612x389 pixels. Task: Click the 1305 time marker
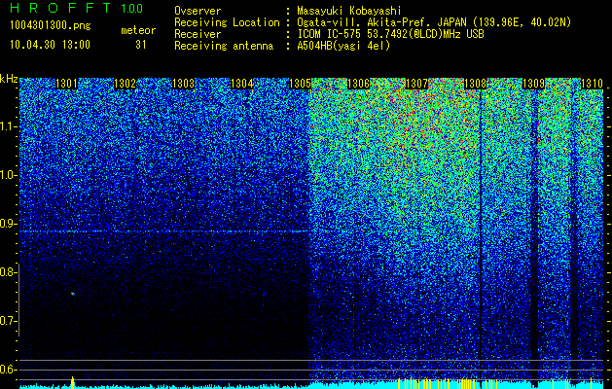pyautogui.click(x=300, y=84)
